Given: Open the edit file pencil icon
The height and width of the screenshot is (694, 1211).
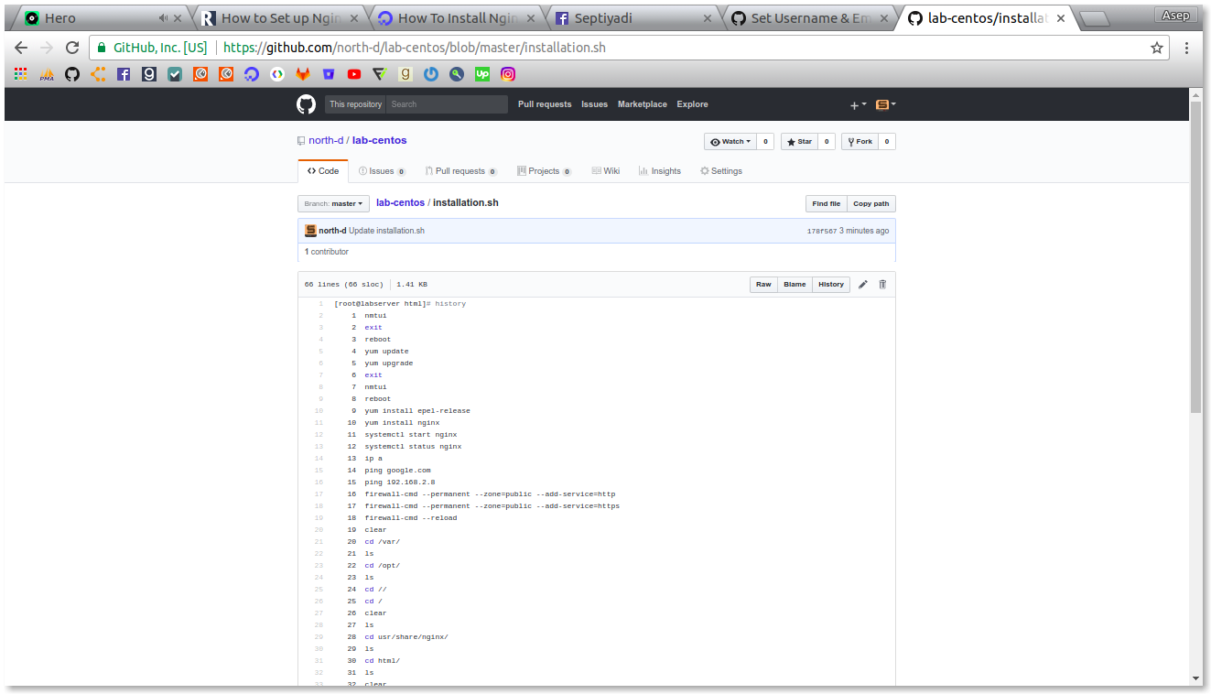Looking at the screenshot, I should [862, 285].
